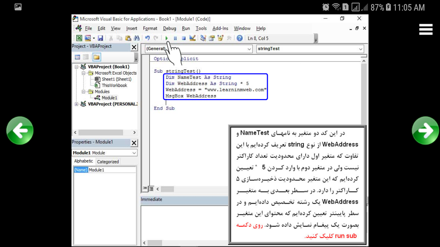Select ThisWorkbook in project tree

click(x=114, y=86)
